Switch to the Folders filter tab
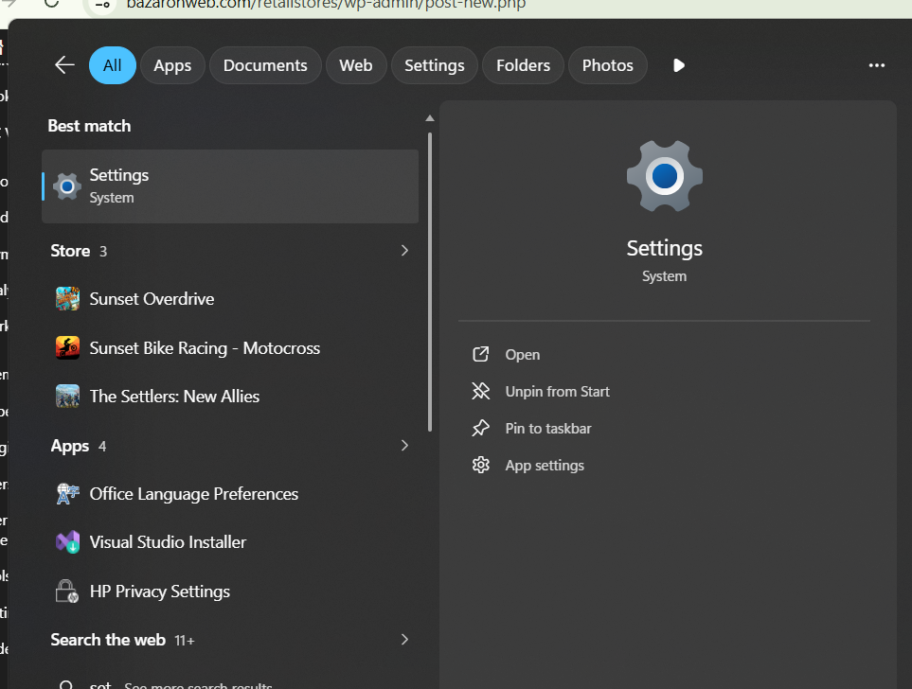Viewport: 912px width, 689px height. 523,65
